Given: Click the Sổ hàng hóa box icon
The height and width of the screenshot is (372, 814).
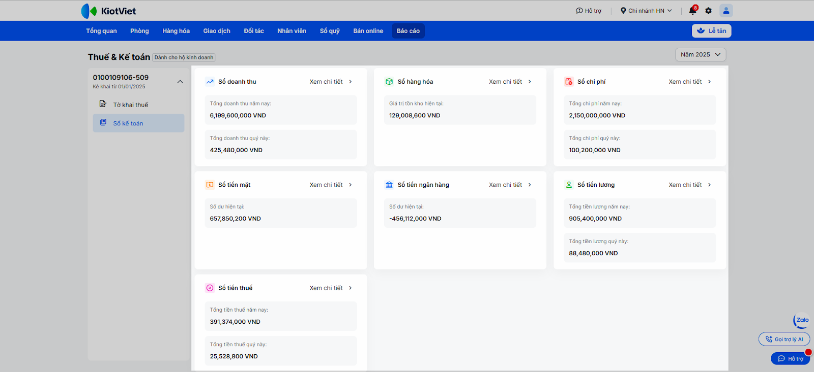Looking at the screenshot, I should click(x=389, y=82).
